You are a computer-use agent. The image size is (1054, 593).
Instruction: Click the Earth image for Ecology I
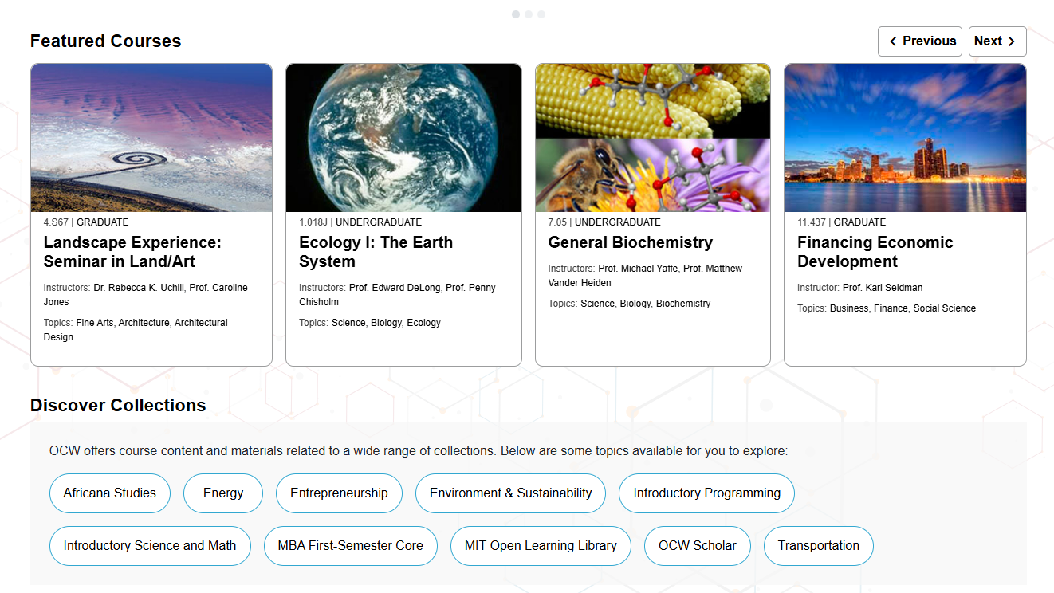403,138
